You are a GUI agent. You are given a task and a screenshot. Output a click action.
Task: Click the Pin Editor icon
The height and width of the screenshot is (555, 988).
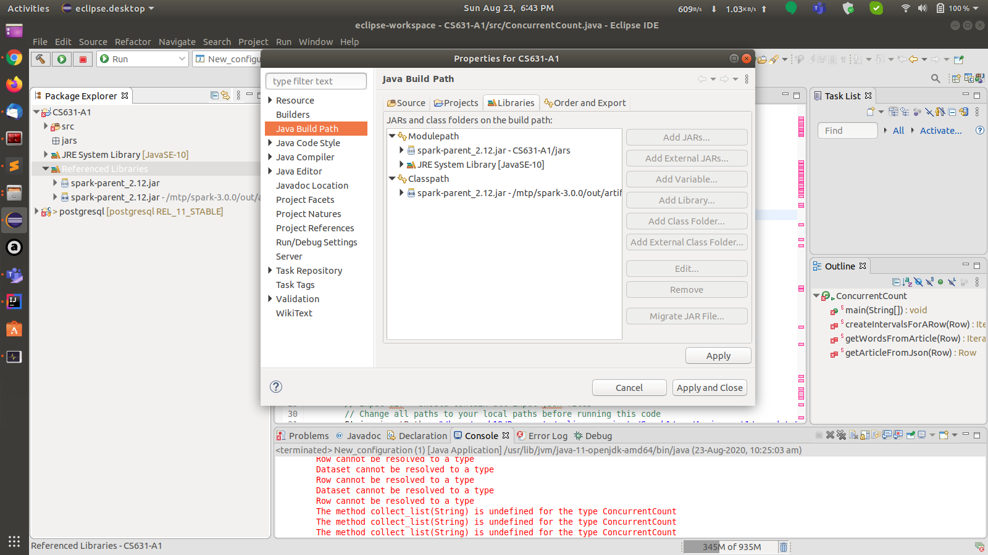point(958,59)
